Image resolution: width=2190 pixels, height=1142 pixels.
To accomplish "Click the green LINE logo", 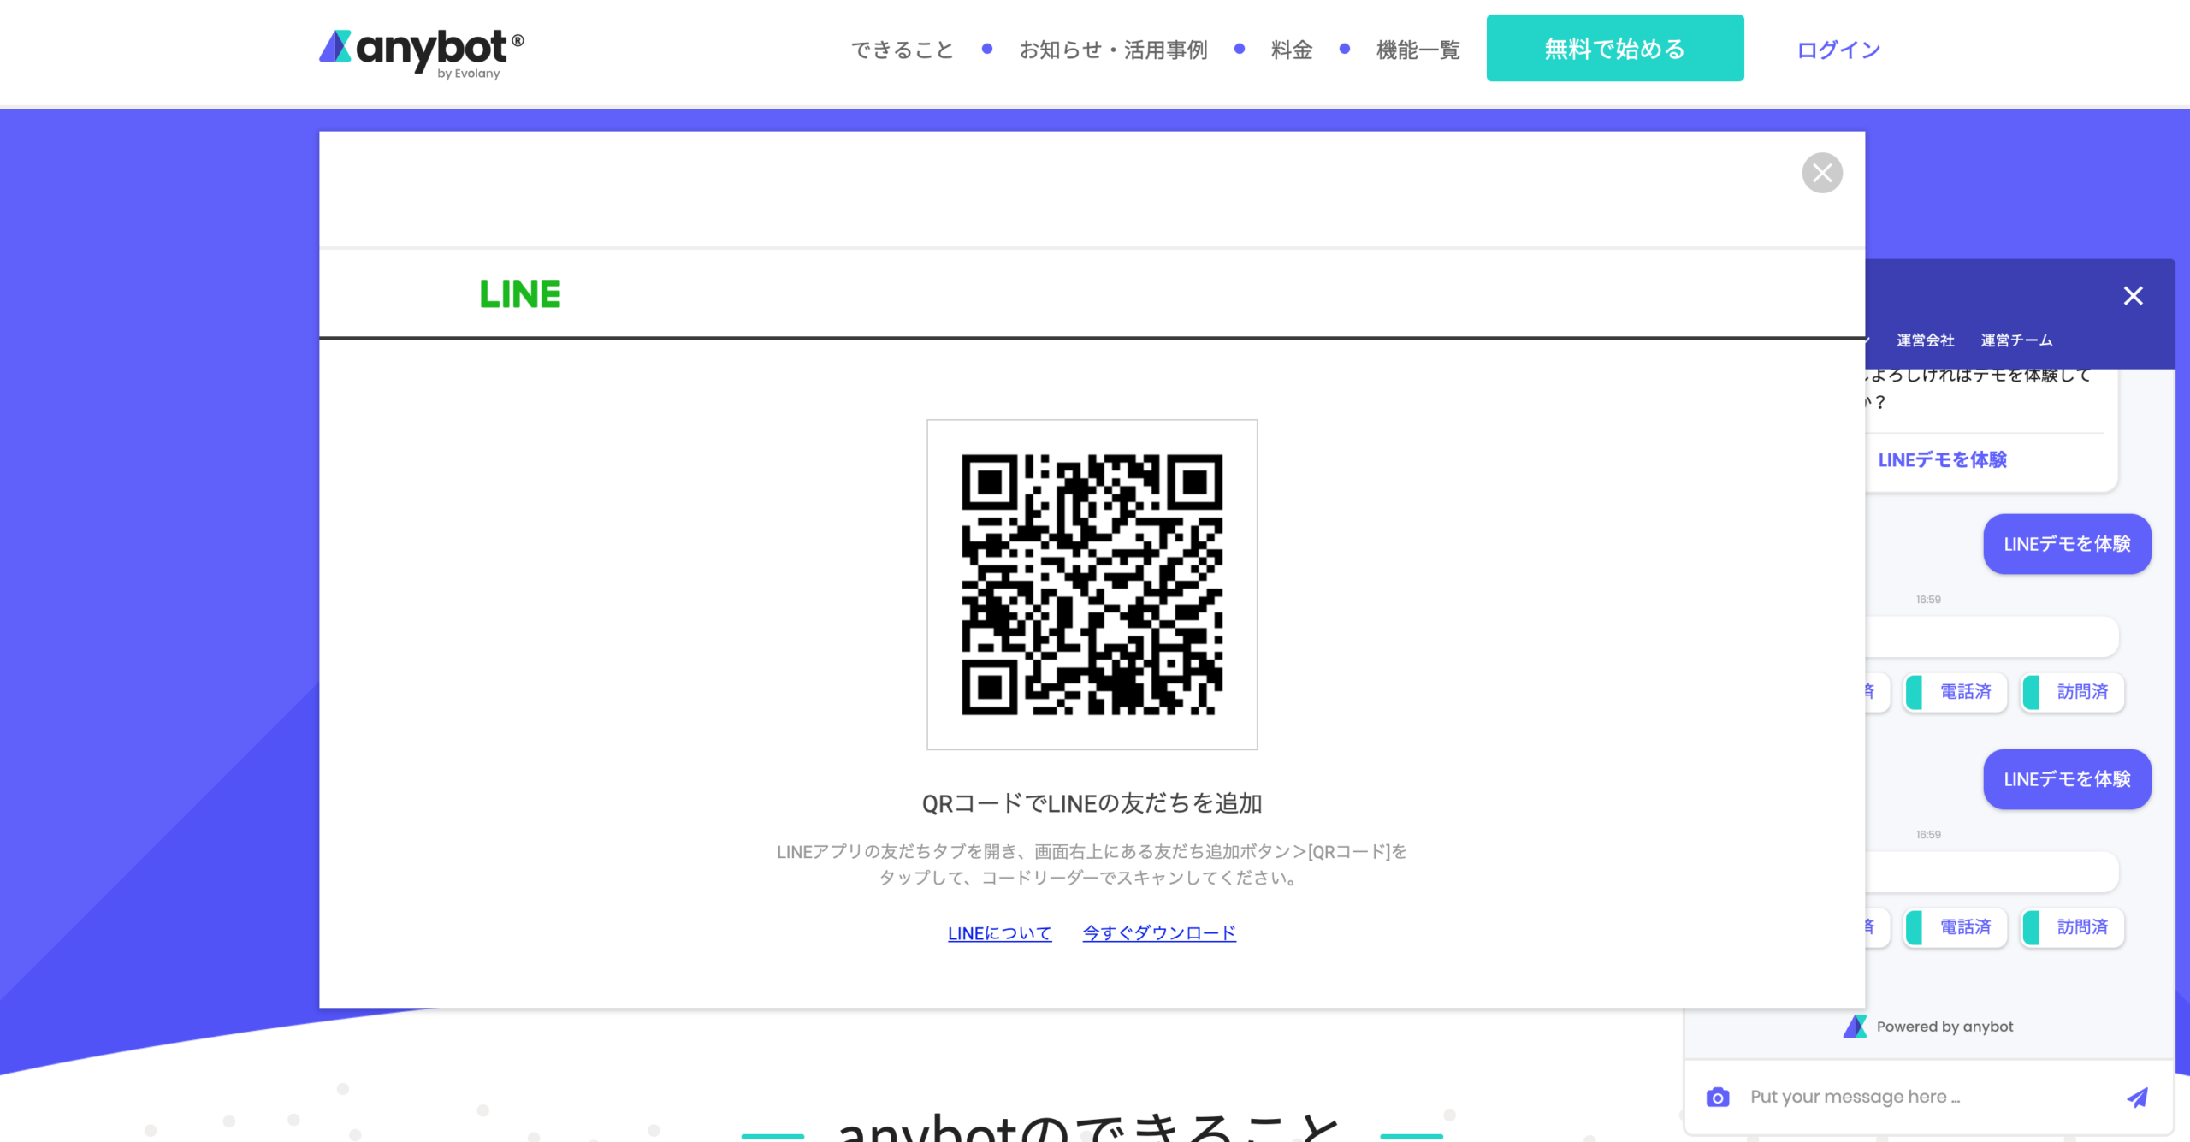I will 520,294.
